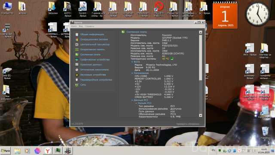
Task: Select the Центральный процессор icon in sidebar
Action: (77, 45)
